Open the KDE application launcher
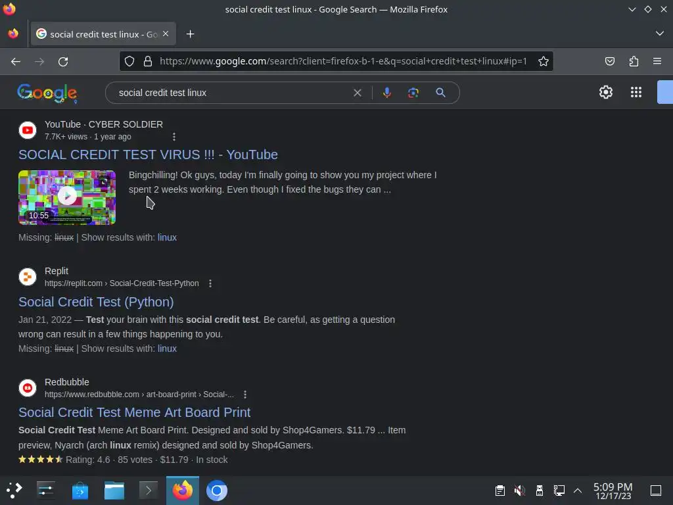This screenshot has height=505, width=673. [x=14, y=491]
